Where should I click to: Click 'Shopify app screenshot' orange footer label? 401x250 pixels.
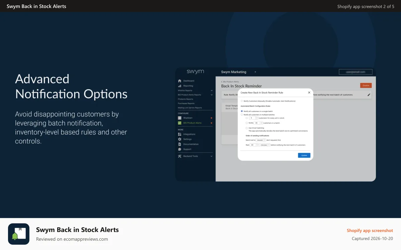pos(370,231)
